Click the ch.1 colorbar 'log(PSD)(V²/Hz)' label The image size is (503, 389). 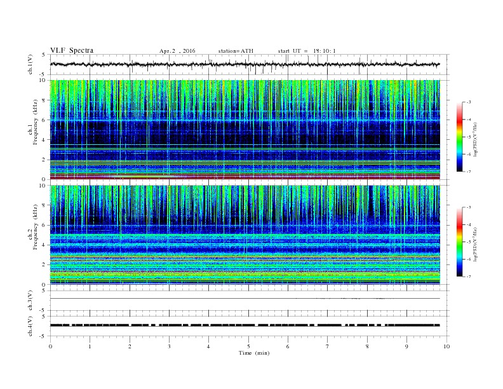(x=476, y=139)
